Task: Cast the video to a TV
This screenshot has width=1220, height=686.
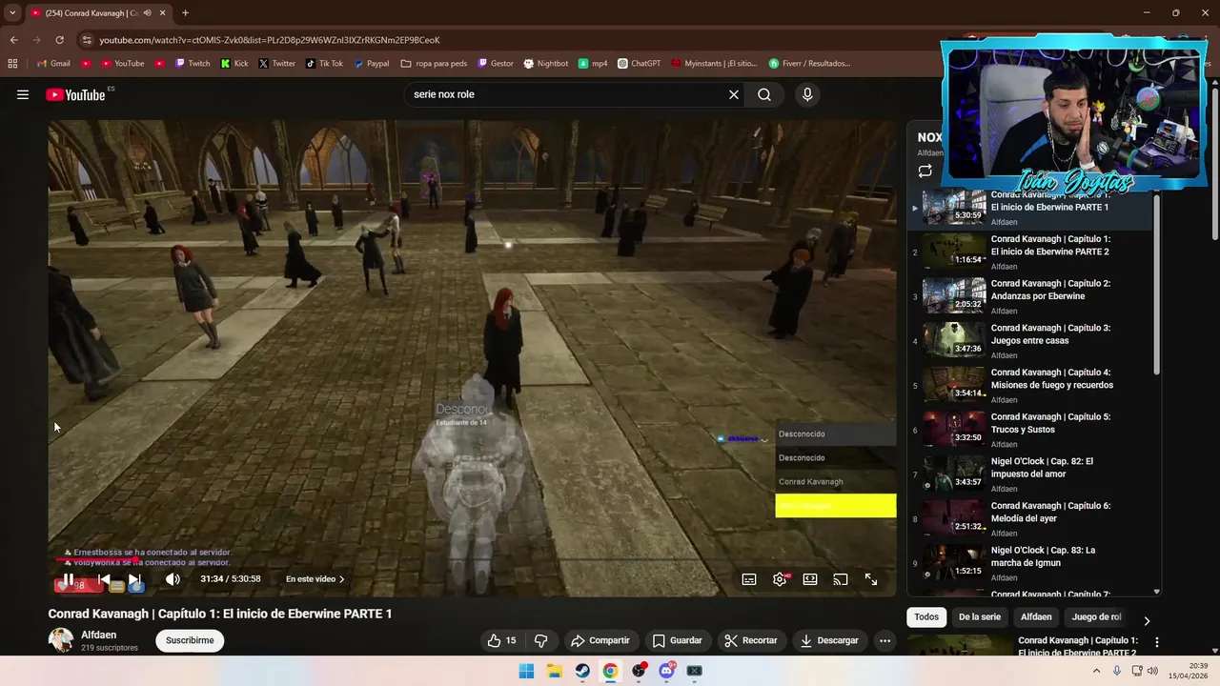Action: tap(841, 579)
